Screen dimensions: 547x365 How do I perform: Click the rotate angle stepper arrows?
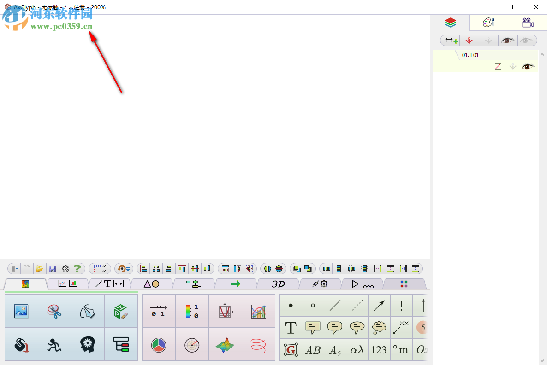[128, 268]
